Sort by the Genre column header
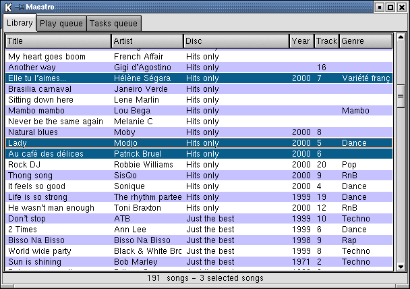This screenshot has width=410, height=289. coord(365,41)
